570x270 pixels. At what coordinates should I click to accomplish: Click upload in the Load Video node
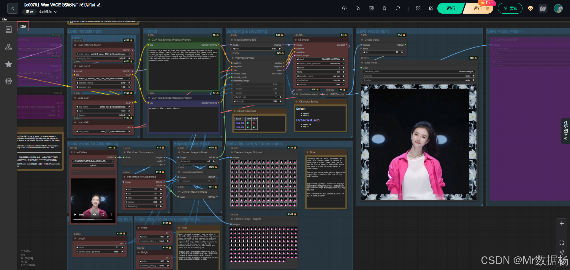tap(93, 166)
